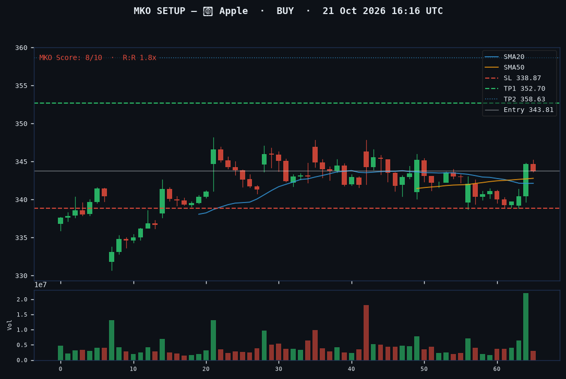Click the R:R 1.8x label
The width and height of the screenshot is (566, 379).
[139, 58]
